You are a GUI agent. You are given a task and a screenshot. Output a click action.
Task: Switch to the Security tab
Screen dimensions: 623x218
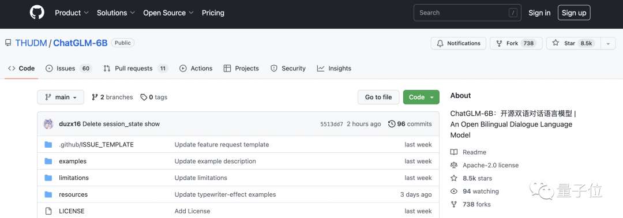(x=288, y=68)
